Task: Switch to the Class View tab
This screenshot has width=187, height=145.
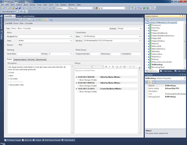Action: pos(180,71)
